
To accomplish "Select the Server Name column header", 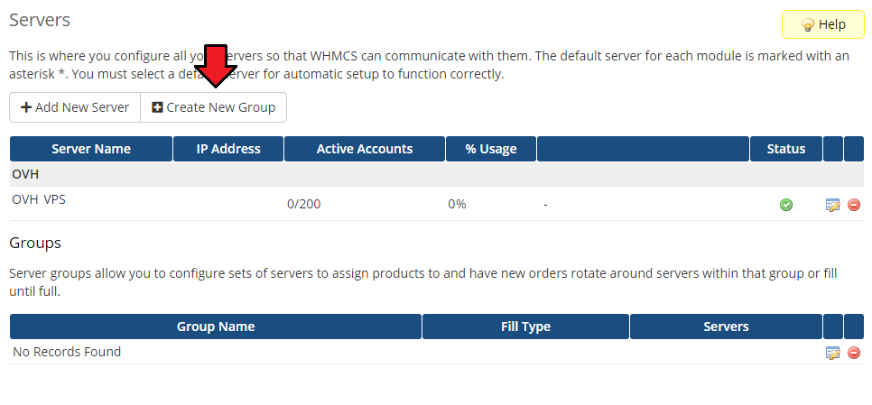I will click(x=90, y=149).
